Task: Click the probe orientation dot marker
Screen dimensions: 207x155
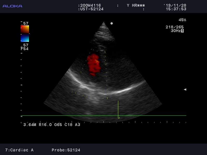Action: (112, 23)
